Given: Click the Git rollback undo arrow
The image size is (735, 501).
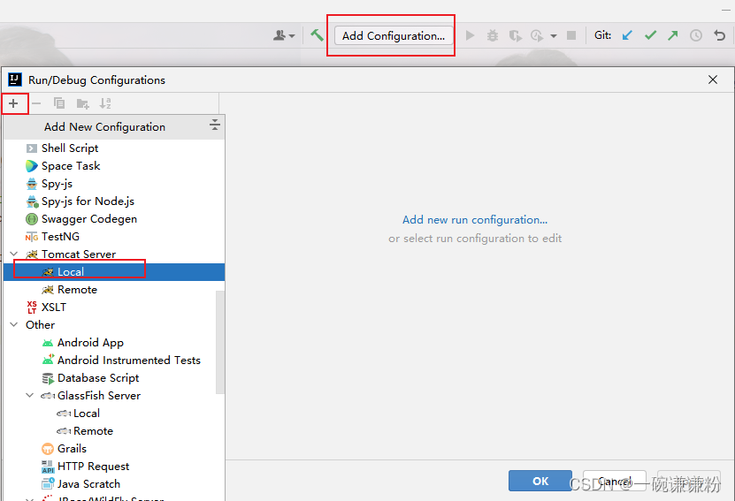Looking at the screenshot, I should click(719, 35).
